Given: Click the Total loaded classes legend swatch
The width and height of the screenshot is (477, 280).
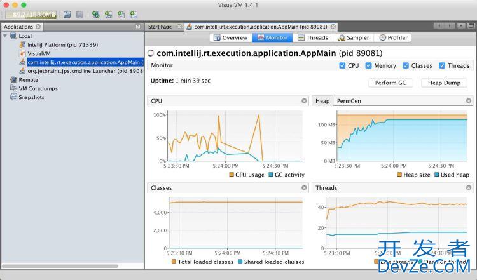Looking at the screenshot, I should [x=174, y=262].
